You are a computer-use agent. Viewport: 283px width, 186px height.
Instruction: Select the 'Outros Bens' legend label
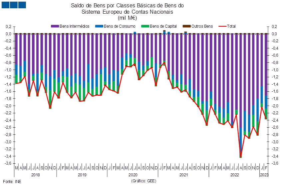click(x=202, y=26)
